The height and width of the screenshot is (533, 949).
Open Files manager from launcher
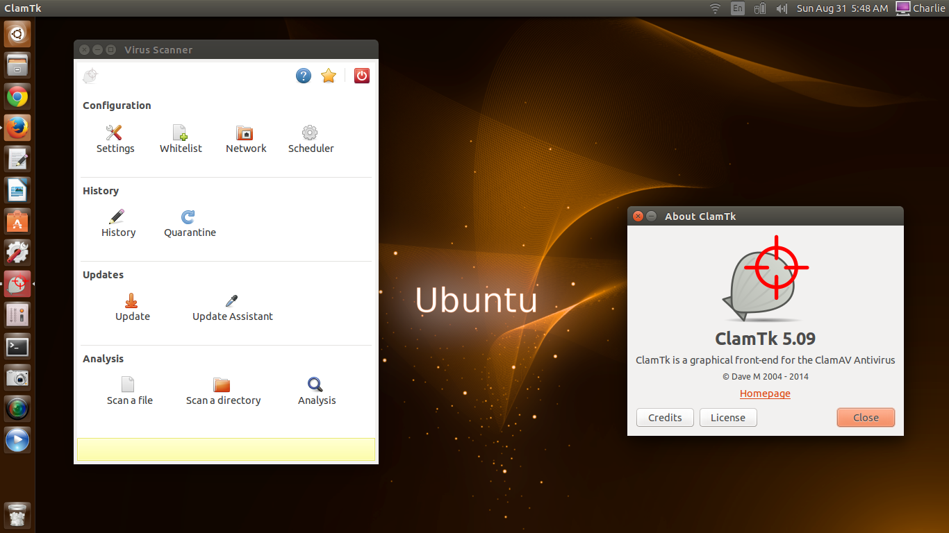click(17, 65)
